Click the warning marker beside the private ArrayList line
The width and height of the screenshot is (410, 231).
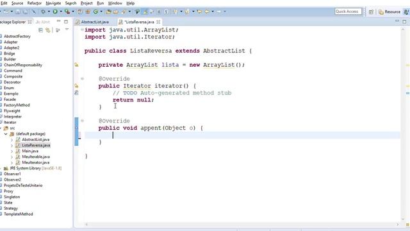pyautogui.click(x=76, y=65)
